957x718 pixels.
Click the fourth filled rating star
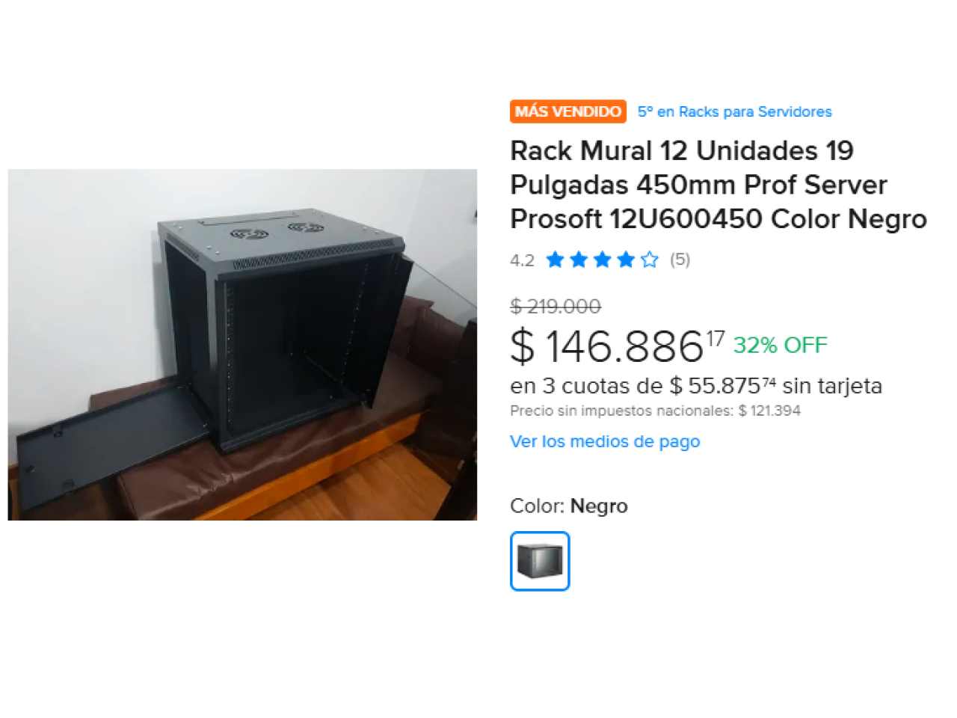click(x=626, y=260)
